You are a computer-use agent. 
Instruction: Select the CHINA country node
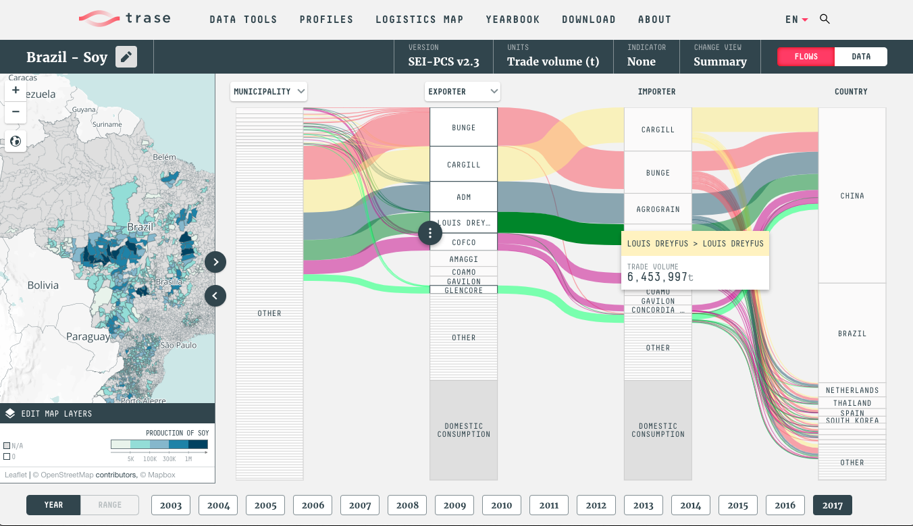click(x=852, y=195)
